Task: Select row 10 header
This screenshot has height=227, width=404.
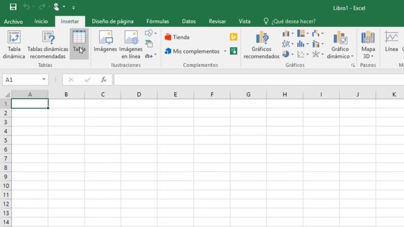Action: (6, 186)
